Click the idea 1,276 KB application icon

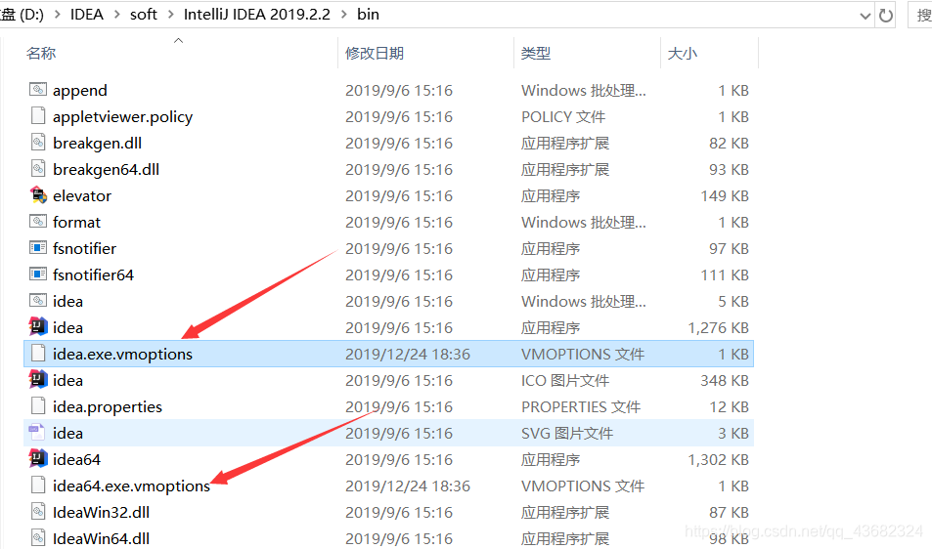[38, 327]
